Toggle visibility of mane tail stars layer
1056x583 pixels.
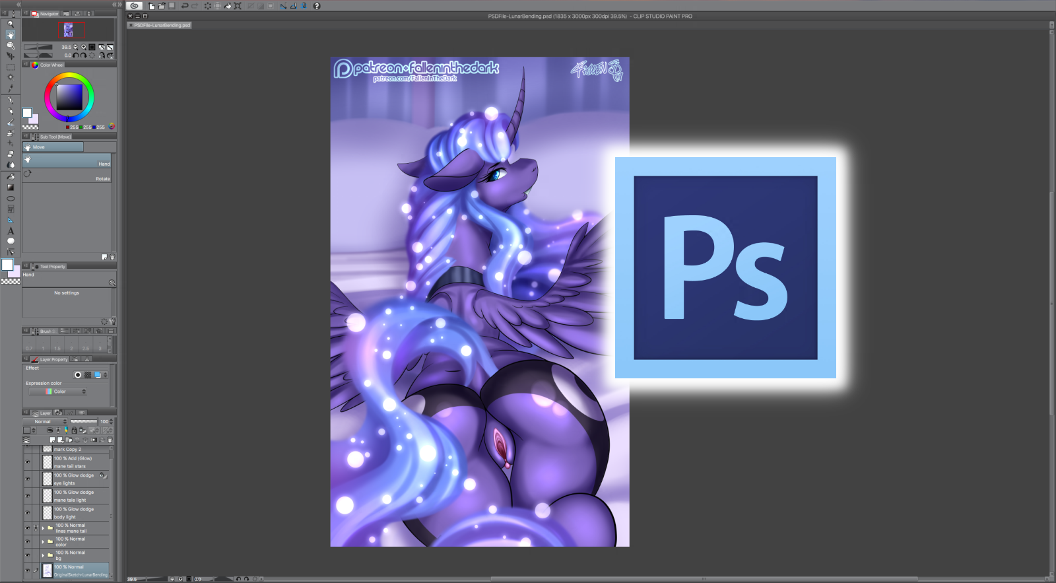pyautogui.click(x=28, y=462)
